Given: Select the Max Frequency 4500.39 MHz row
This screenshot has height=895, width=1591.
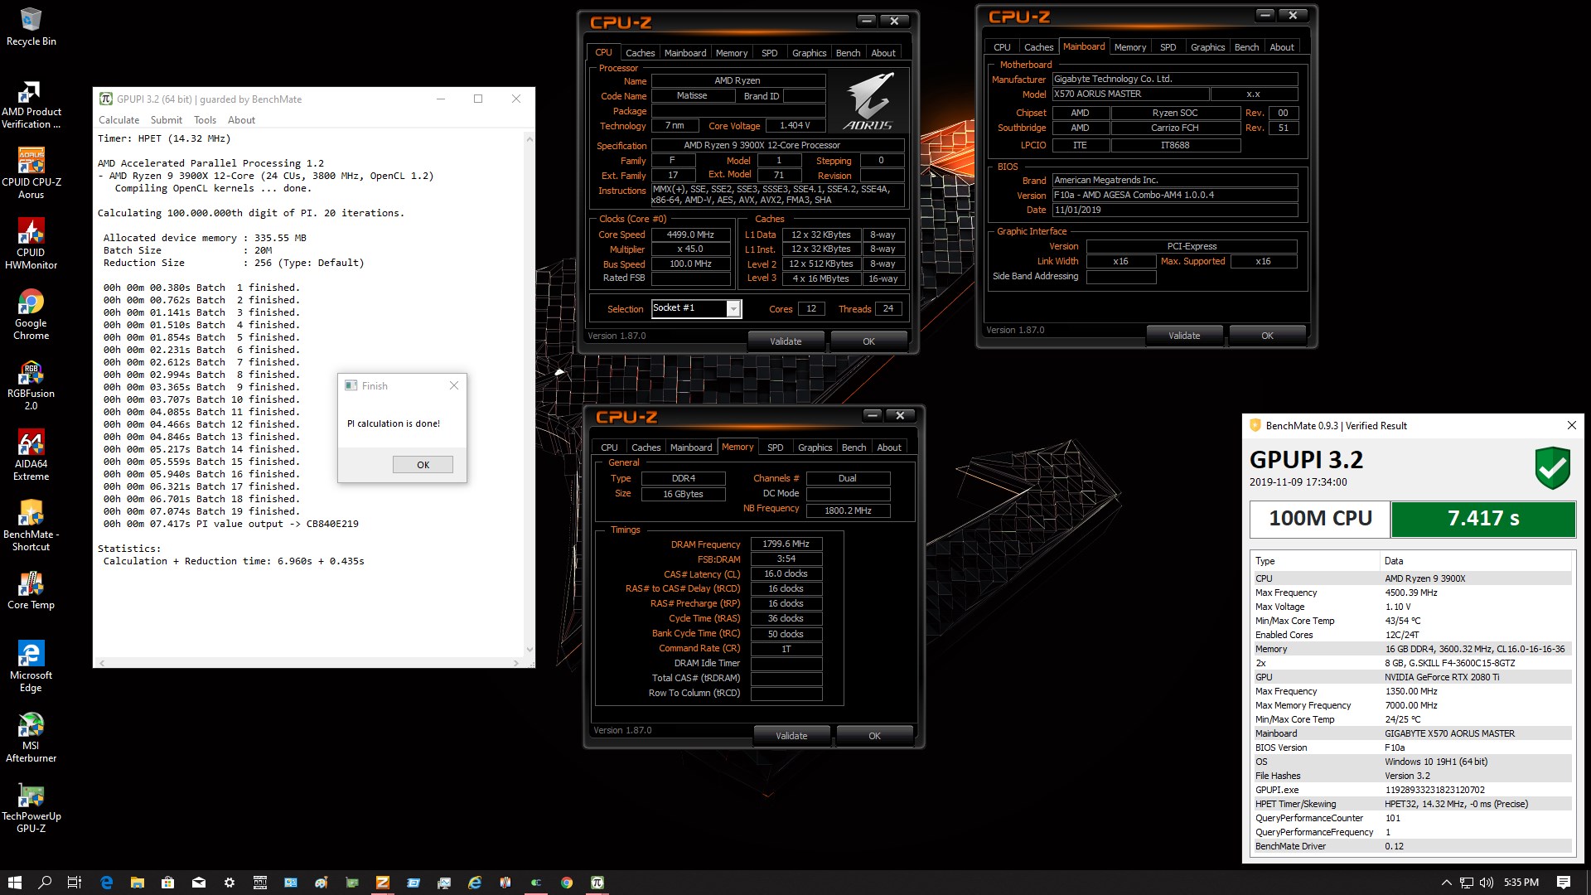Looking at the screenshot, I should click(x=1412, y=593).
